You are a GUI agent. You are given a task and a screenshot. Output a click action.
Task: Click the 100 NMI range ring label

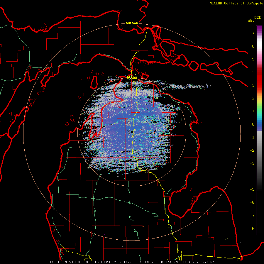pos(132,23)
